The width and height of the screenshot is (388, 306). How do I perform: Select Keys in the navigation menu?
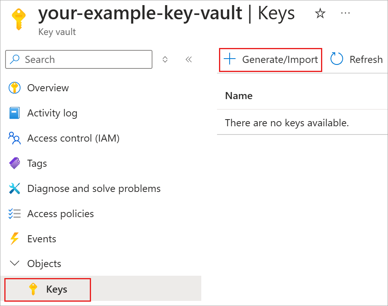click(57, 289)
